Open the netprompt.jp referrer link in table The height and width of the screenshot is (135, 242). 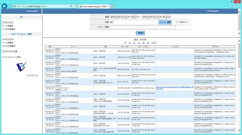click(175, 88)
